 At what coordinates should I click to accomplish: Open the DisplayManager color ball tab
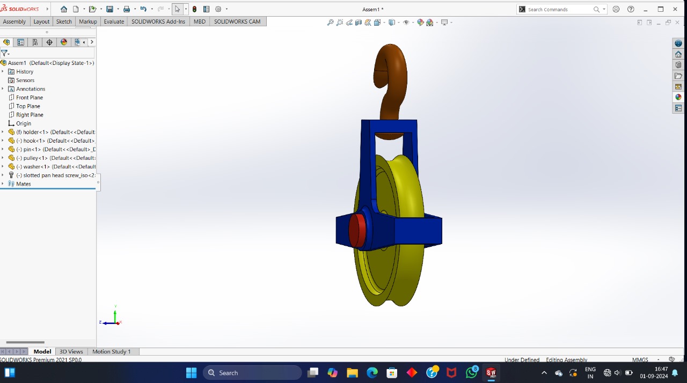pos(64,42)
